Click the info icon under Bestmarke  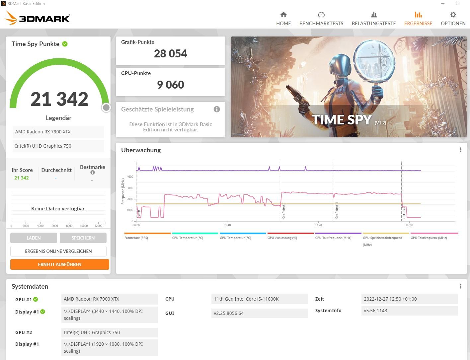[93, 173]
